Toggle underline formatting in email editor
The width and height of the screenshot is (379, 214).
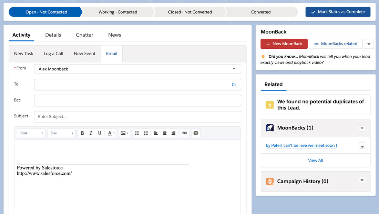click(100, 133)
